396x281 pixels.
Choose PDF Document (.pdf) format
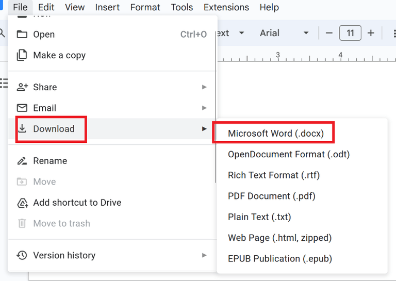tap(271, 196)
